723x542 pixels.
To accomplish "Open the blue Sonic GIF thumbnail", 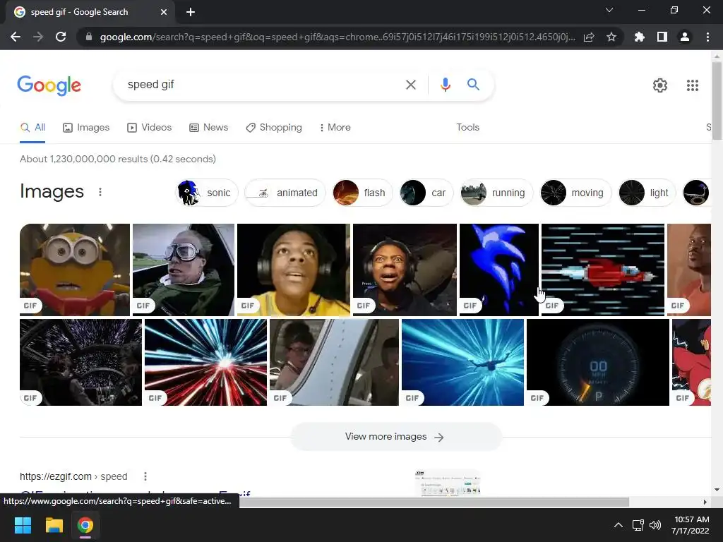I will click(x=499, y=270).
